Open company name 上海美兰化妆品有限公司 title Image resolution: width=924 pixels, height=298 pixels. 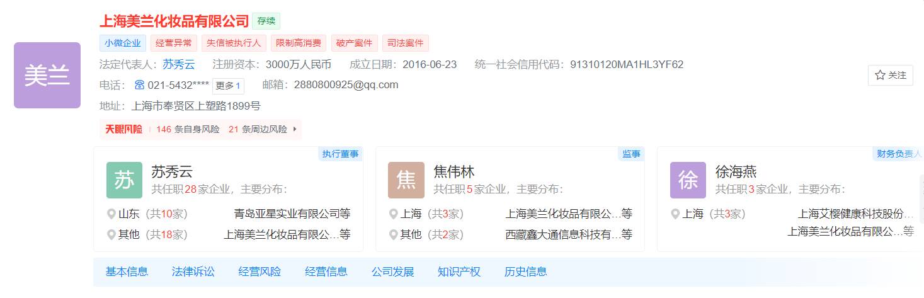174,21
